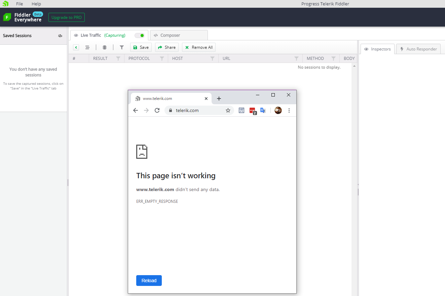Image resolution: width=445 pixels, height=296 pixels.
Task: Click the Saved Sessions share users icon
Action: [x=60, y=36]
